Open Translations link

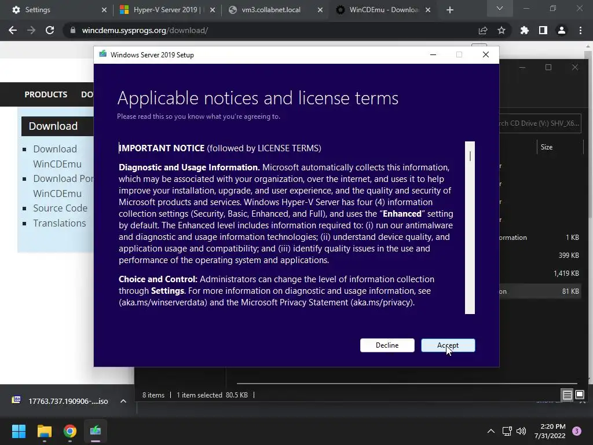click(60, 223)
